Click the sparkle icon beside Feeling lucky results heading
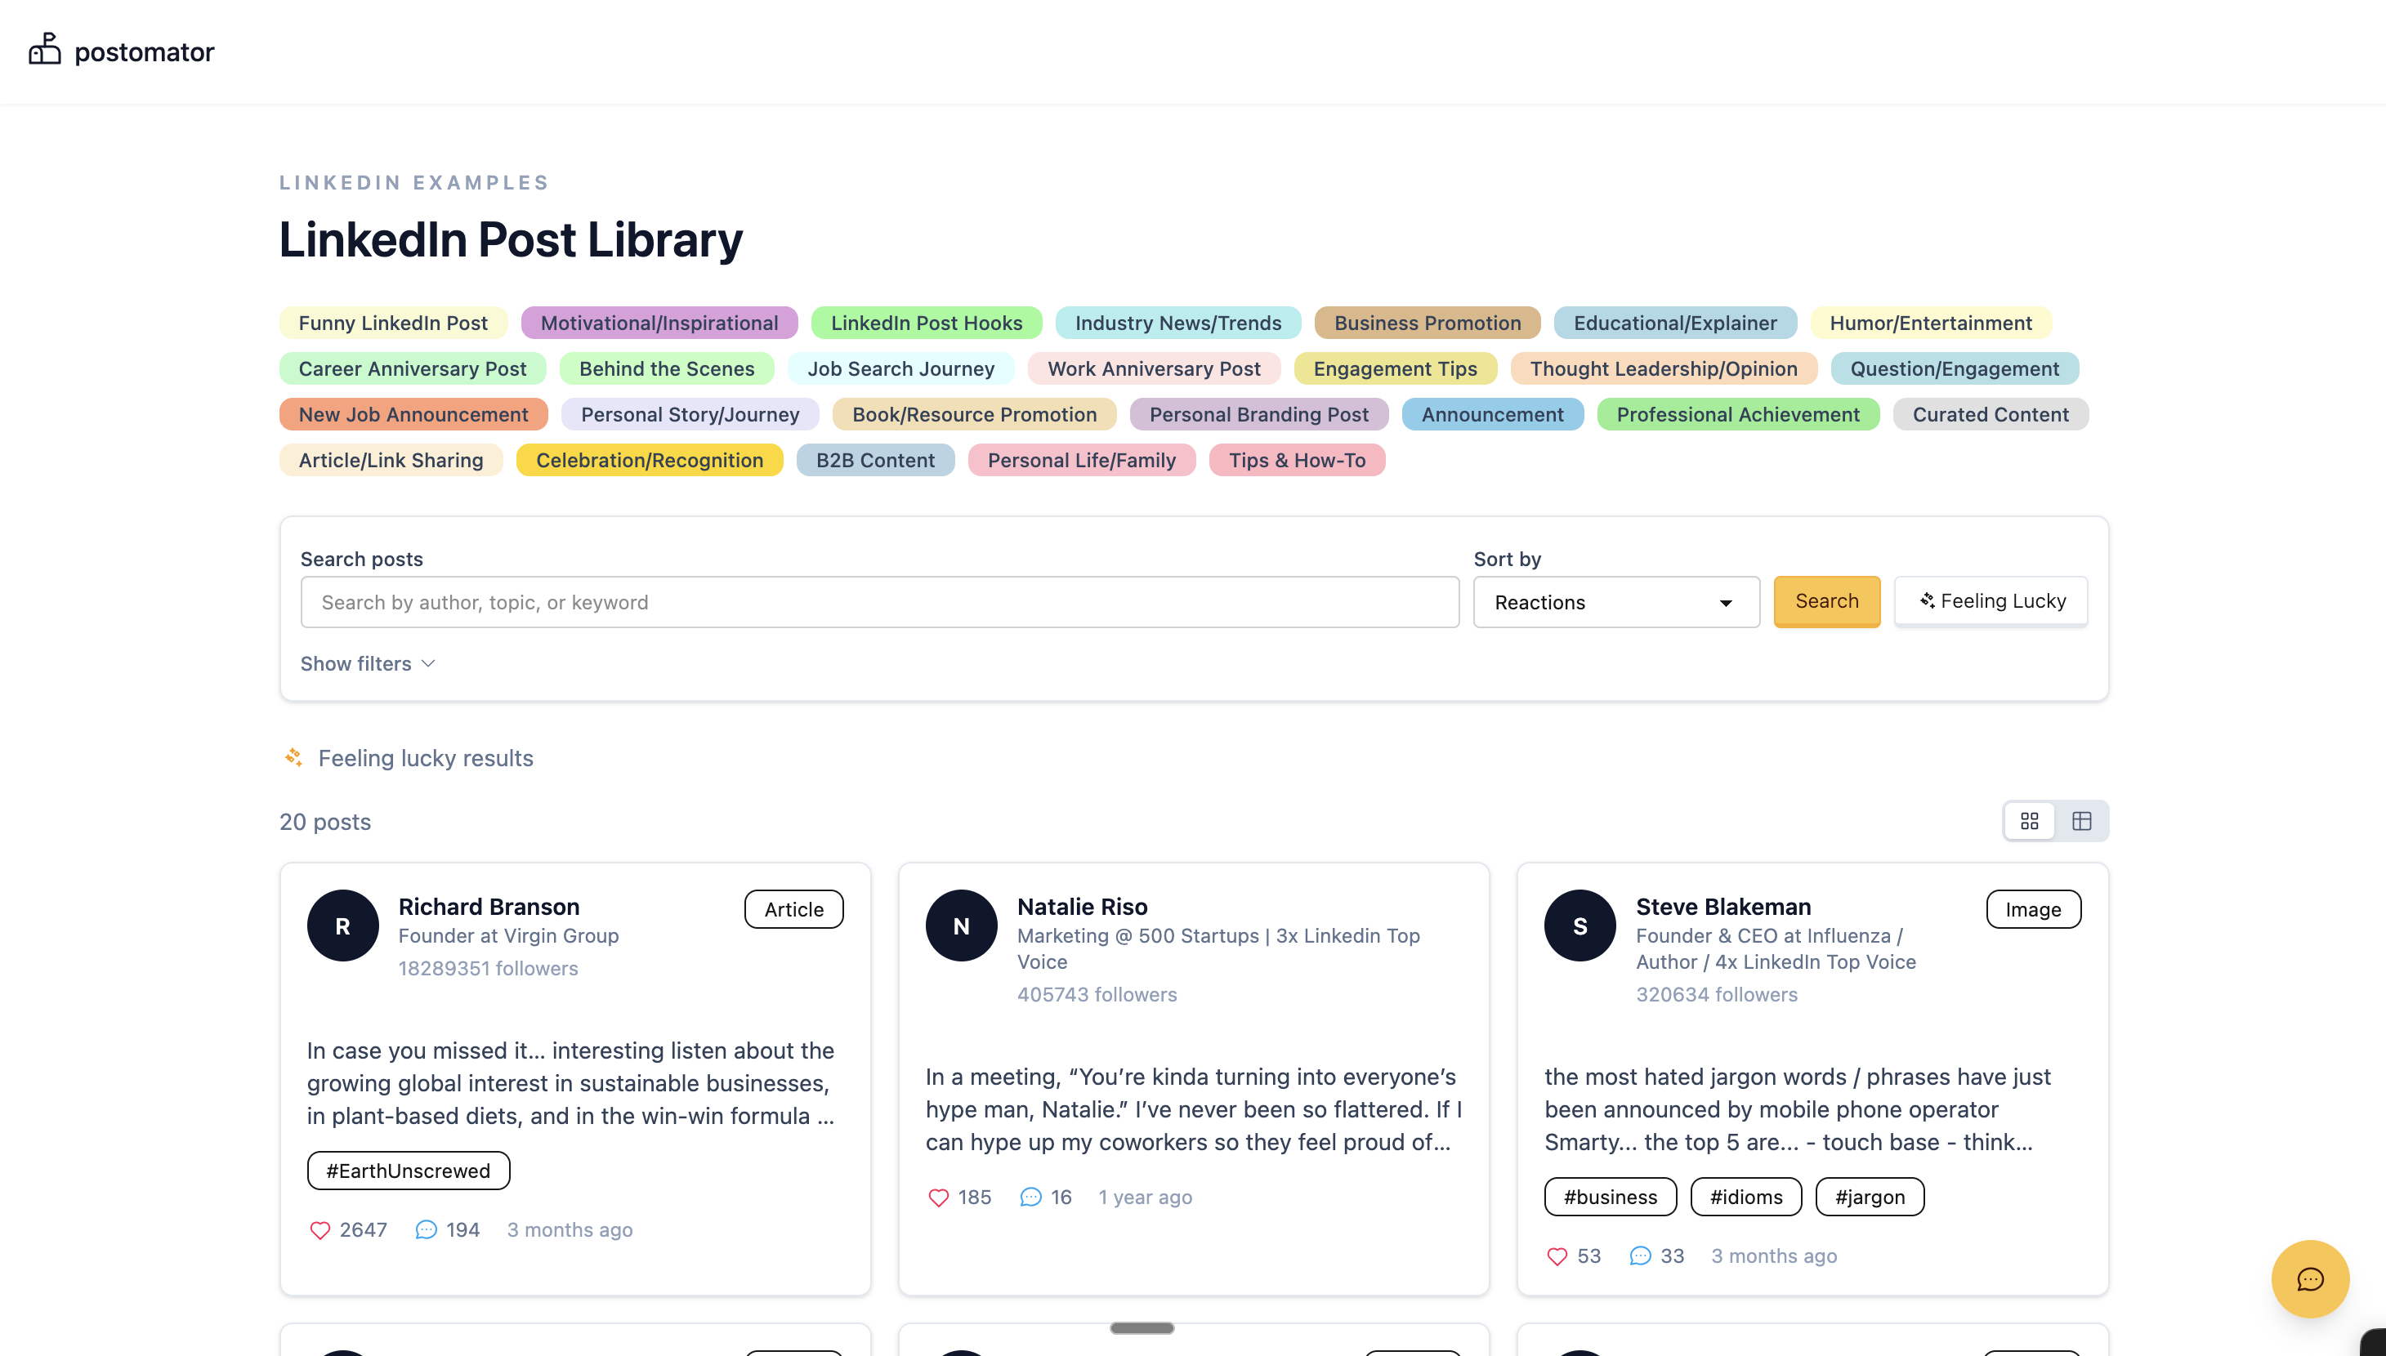 294,757
